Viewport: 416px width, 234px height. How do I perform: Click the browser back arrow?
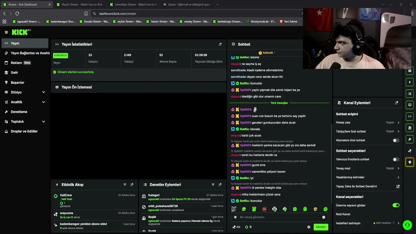(4, 14)
